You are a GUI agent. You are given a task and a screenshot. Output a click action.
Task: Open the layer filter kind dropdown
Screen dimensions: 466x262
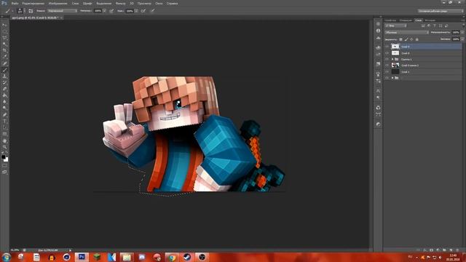point(395,26)
